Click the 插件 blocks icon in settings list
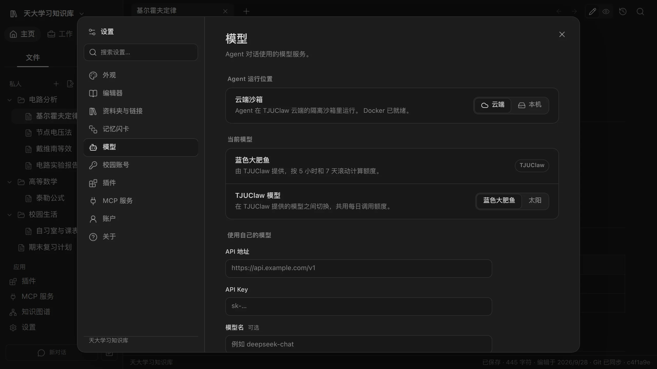 click(93, 183)
